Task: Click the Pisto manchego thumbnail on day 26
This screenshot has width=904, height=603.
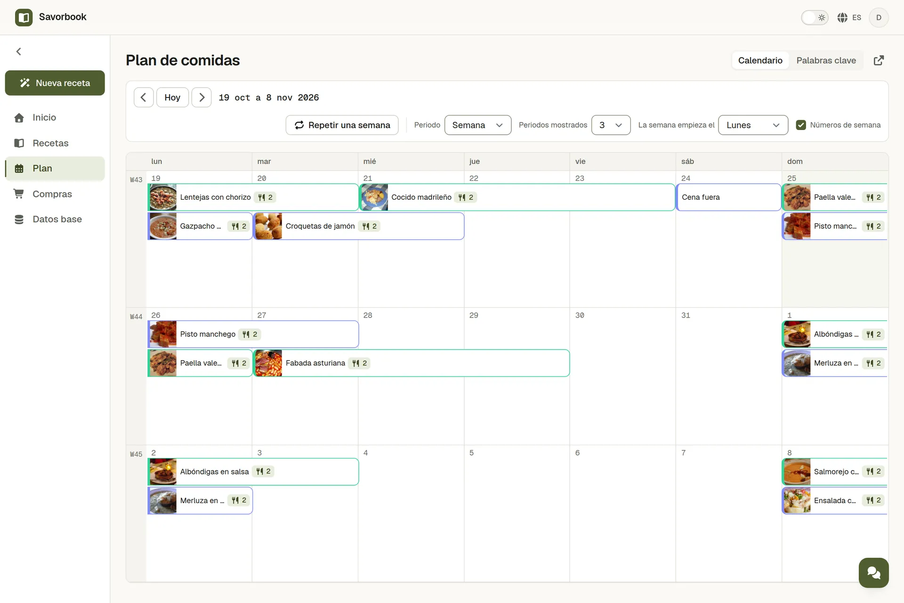Action: click(163, 334)
